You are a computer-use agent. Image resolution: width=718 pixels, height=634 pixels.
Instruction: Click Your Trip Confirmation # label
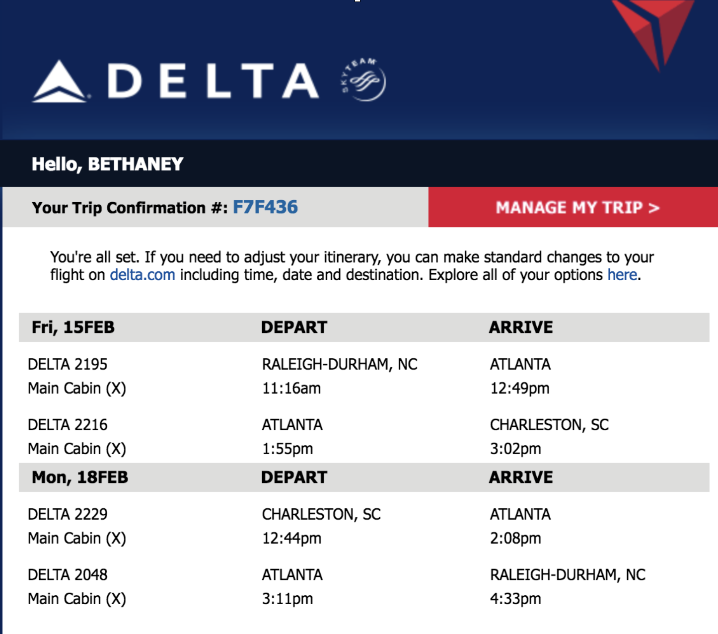[130, 207]
